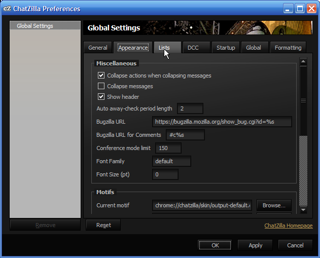Click the Conference mode limit field
The height and width of the screenshot is (258, 320).
(168, 148)
